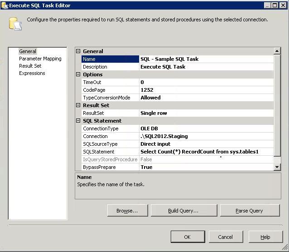Open the Build Query dialog
The width and height of the screenshot is (289, 252).
point(183,211)
